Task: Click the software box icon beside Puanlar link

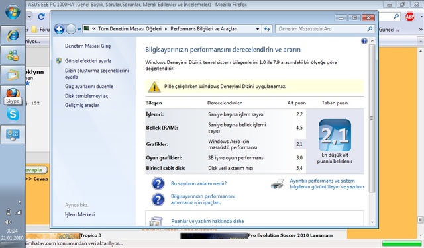Action: (156, 221)
